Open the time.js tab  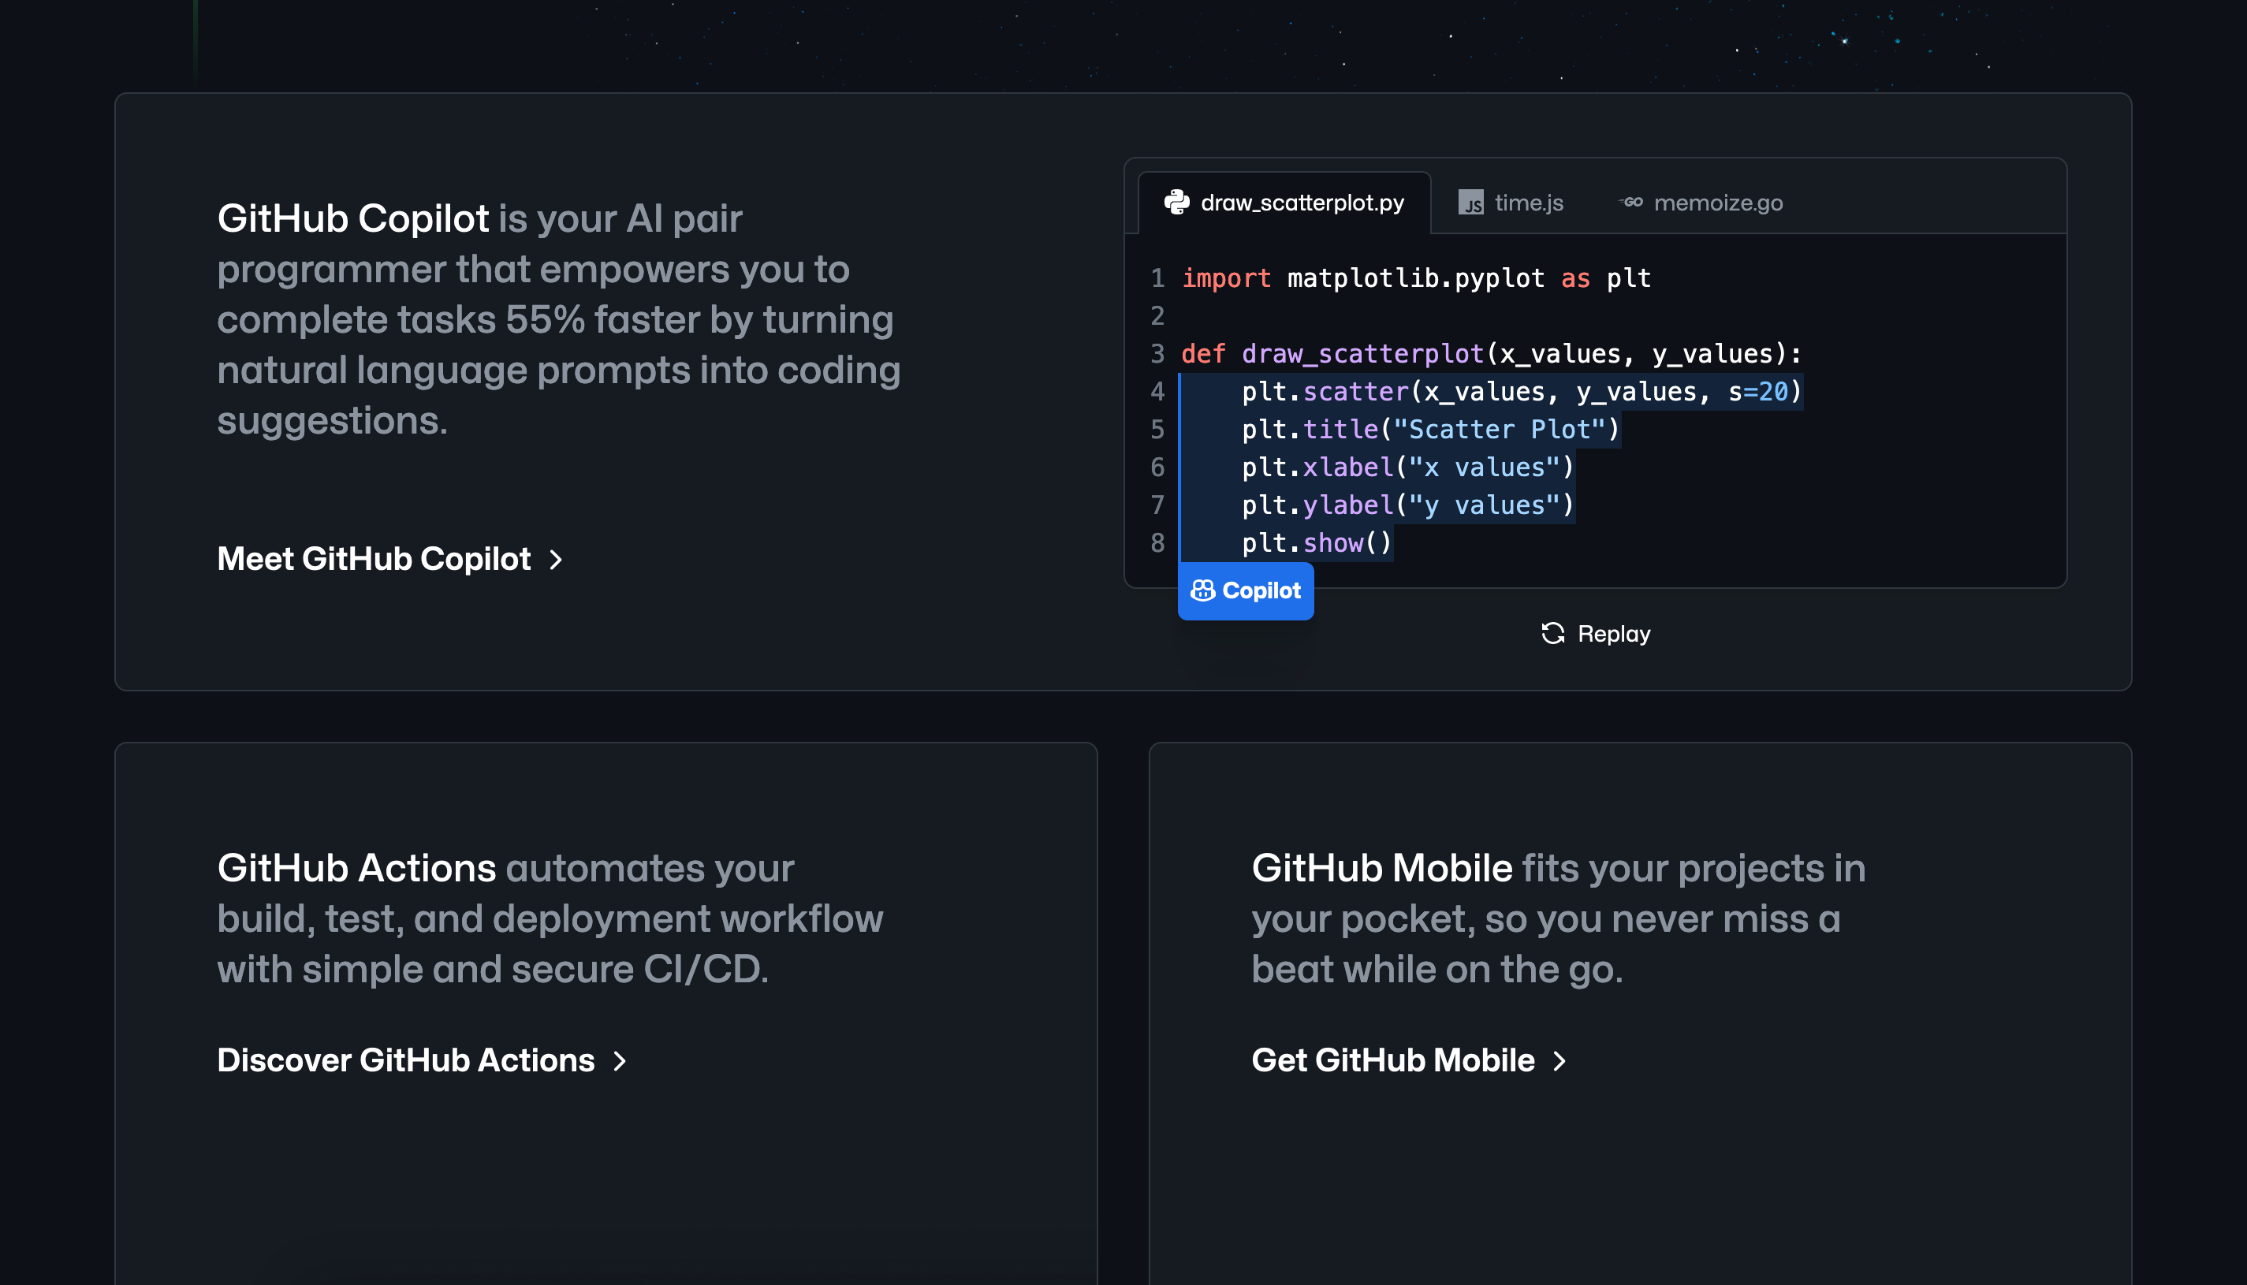coord(1529,203)
